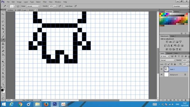The width and height of the screenshot is (190, 107).
Task: Open the Essentials workspace dropdown
Action: (x=181, y=6)
